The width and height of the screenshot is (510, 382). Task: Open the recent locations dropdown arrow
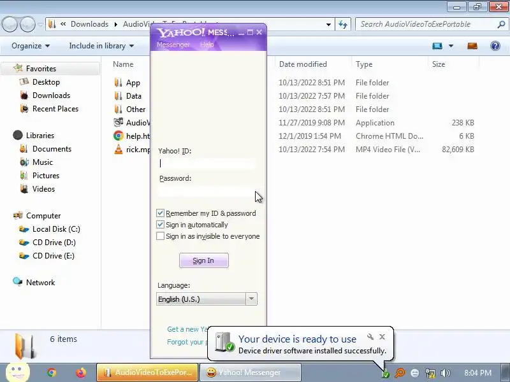pos(40,24)
